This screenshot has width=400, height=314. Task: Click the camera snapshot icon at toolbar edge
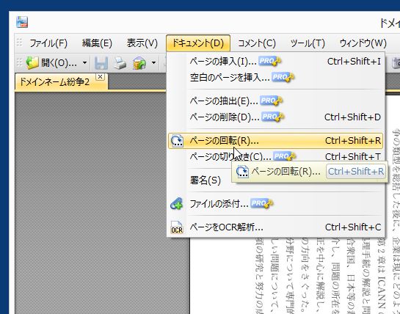(396, 63)
